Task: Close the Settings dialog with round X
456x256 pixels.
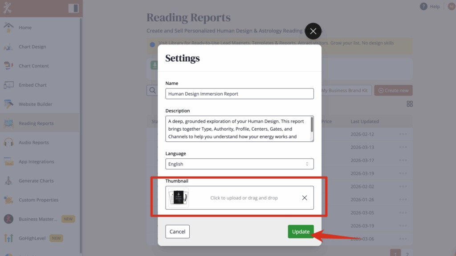Action: click(x=313, y=31)
